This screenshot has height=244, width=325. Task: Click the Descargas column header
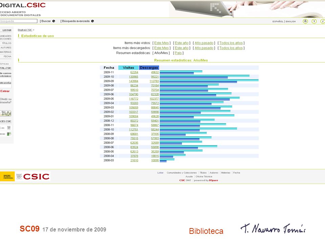(149, 68)
